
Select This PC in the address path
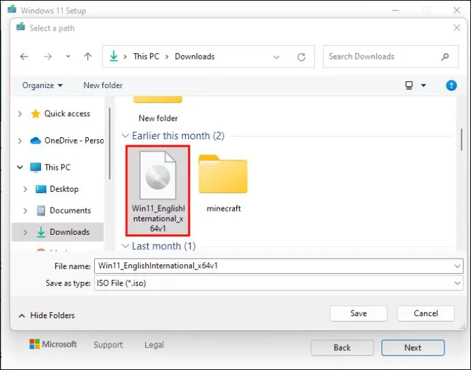click(x=146, y=57)
